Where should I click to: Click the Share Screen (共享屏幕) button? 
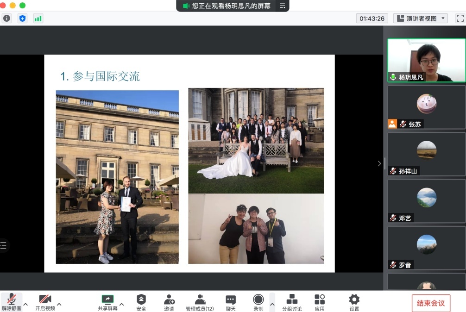[x=107, y=302]
